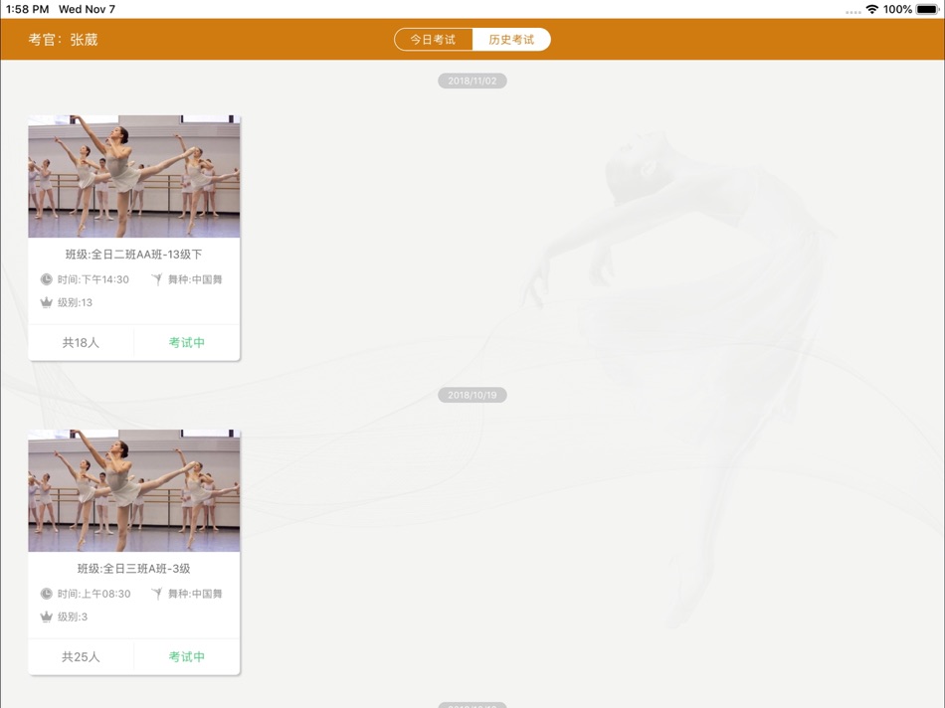The width and height of the screenshot is (945, 708).
Task: Open the ballet thumbnail of 全日二班AA班-13级下
Action: click(x=134, y=177)
